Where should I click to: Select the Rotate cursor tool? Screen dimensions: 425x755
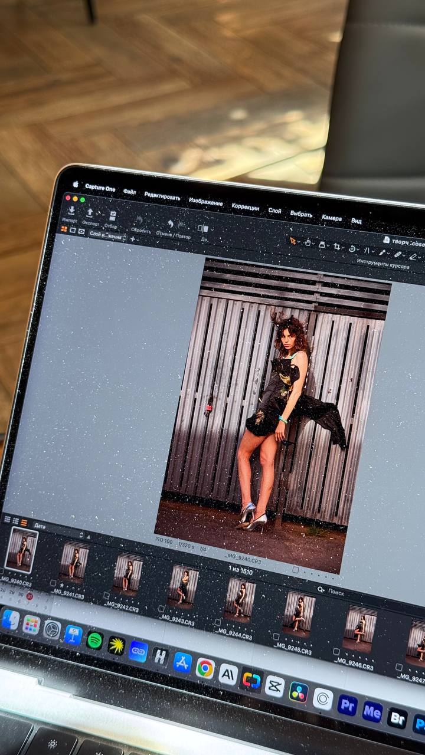tap(352, 248)
